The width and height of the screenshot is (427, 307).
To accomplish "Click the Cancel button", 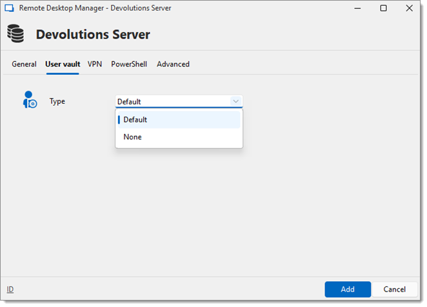I will click(x=395, y=290).
